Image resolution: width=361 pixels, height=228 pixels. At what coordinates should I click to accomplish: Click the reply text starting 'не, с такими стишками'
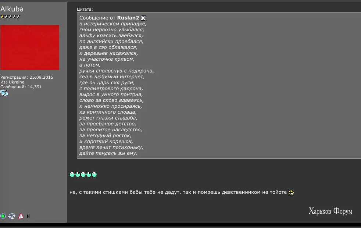178,192
